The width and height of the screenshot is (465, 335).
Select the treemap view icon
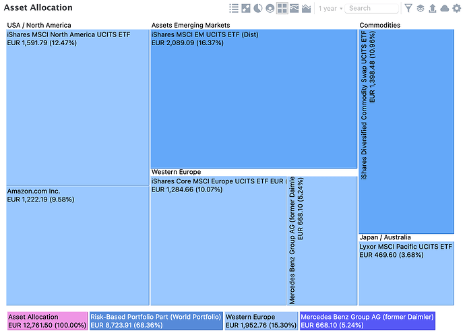click(x=282, y=9)
